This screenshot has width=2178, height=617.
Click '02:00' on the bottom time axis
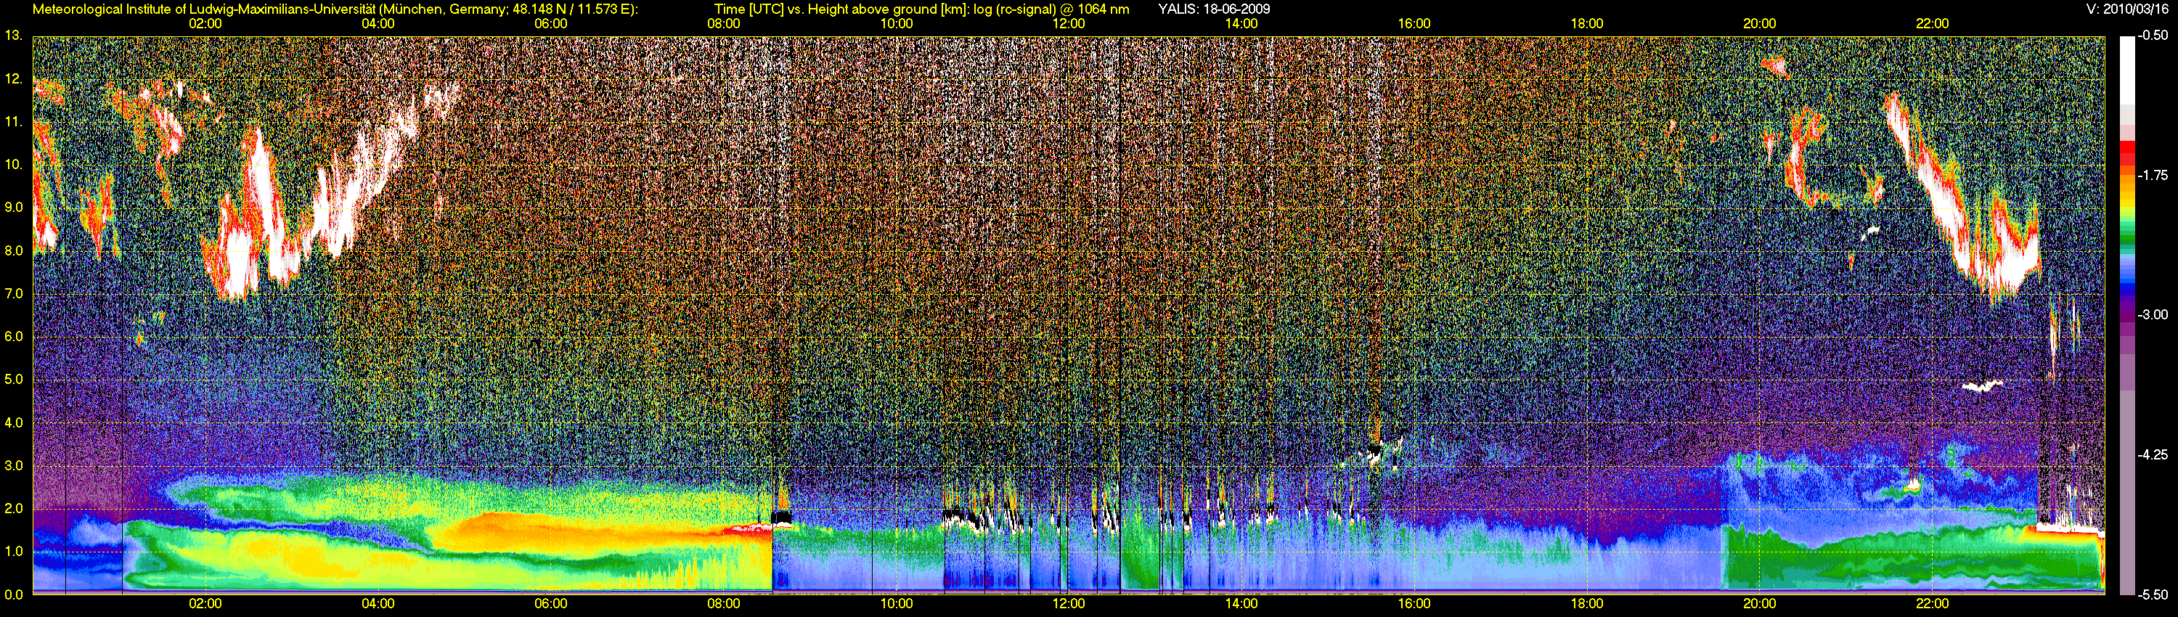click(205, 603)
